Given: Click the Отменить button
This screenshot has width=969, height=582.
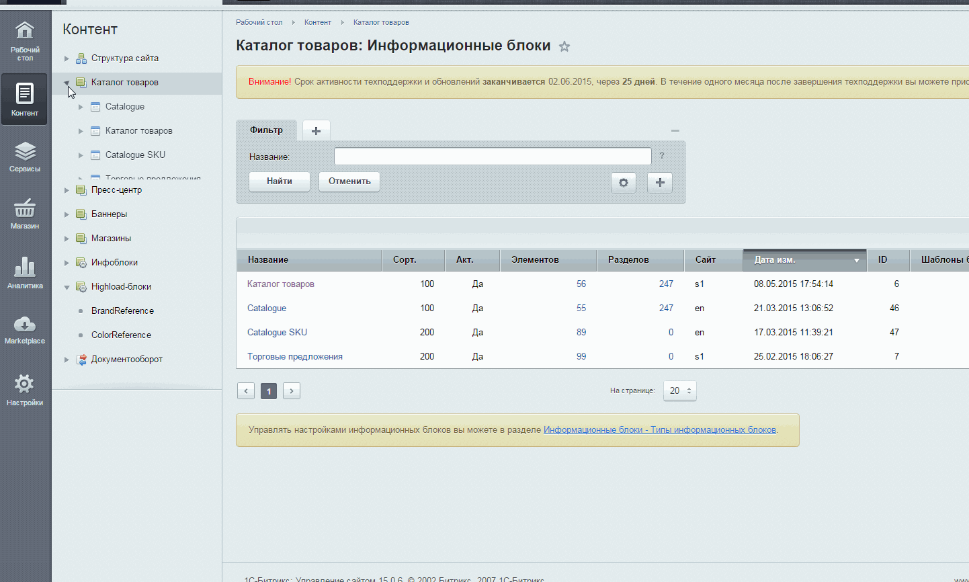Looking at the screenshot, I should click(x=349, y=181).
